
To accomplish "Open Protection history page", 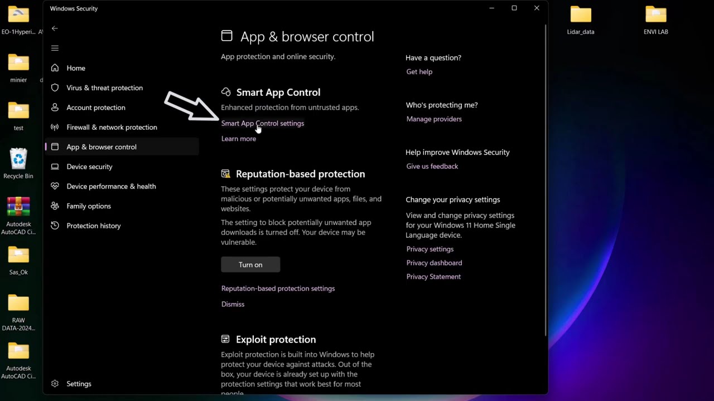I will click(x=93, y=226).
